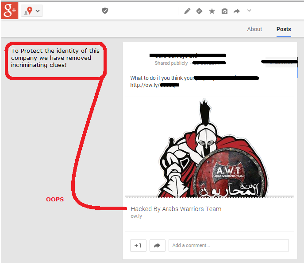This screenshot has width=304, height=263.
Task: Click the star review icon
Action: click(x=212, y=11)
